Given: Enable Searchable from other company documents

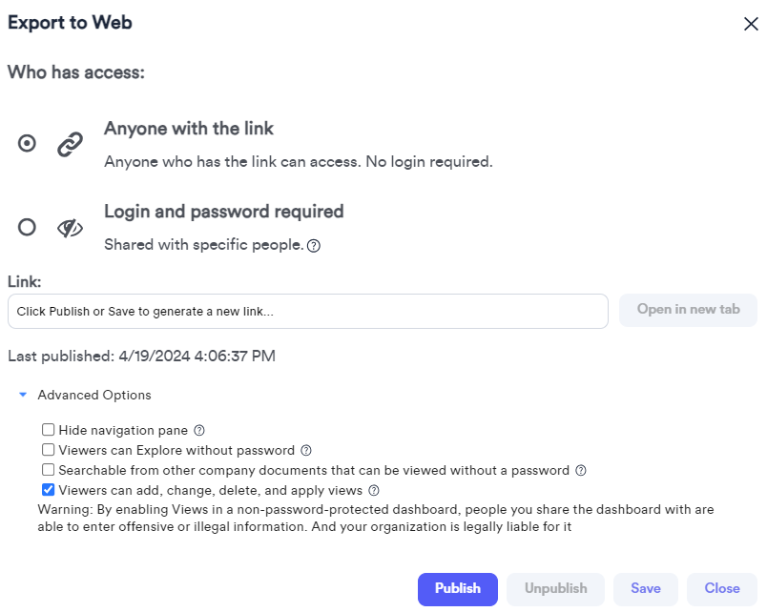Looking at the screenshot, I should pyautogui.click(x=48, y=470).
